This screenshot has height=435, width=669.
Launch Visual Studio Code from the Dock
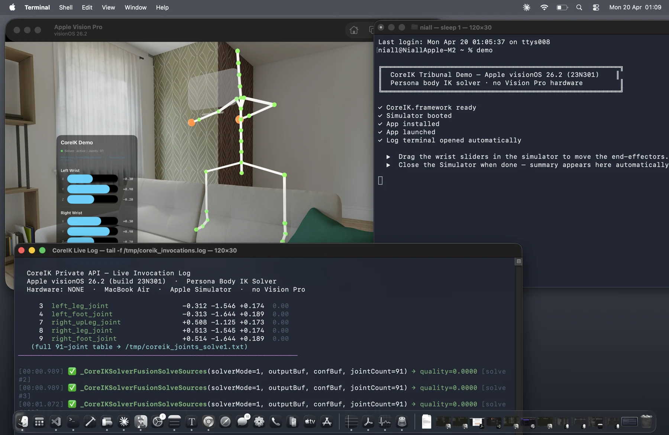click(x=56, y=422)
